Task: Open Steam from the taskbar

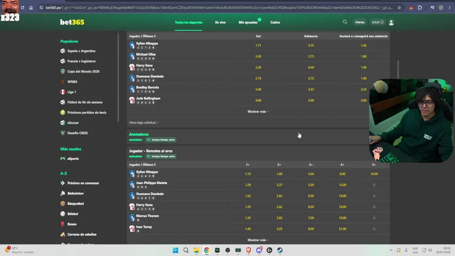Action: 280,250
